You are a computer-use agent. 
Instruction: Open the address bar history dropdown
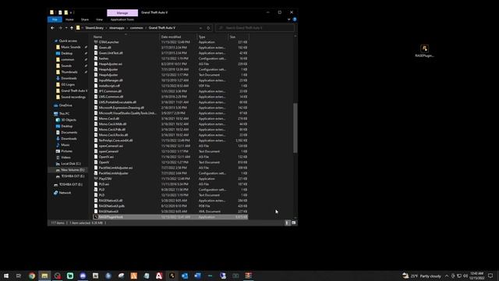coord(200,28)
